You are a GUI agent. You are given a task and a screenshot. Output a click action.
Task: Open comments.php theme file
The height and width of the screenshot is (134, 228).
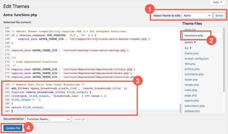pyautogui.click(x=194, y=74)
